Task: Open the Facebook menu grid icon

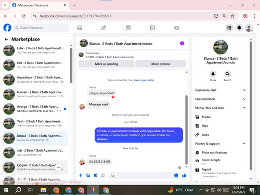Action: click(229, 28)
